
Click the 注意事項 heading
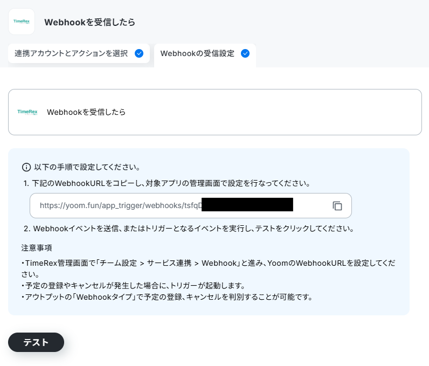click(x=37, y=248)
